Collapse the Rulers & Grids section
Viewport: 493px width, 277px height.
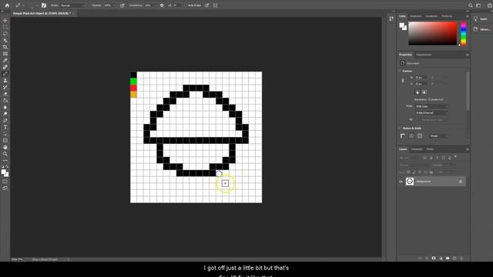tap(400, 128)
